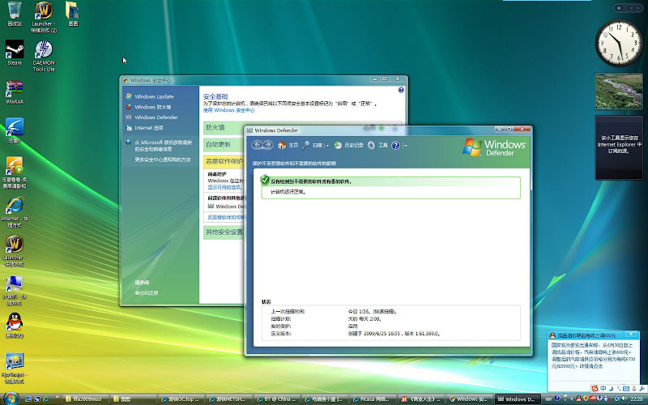Switch to 图图 folder taskbar item

[134, 399]
